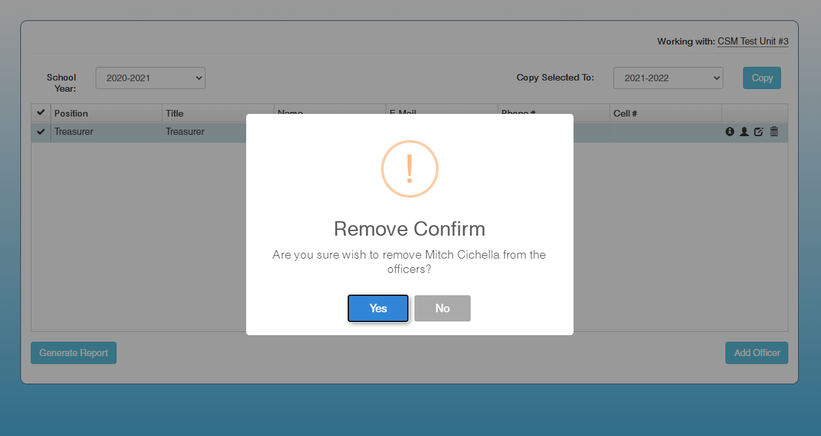Click the Generate Report button
821x436 pixels.
[73, 353]
